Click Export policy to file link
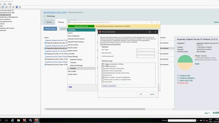 (186, 81)
